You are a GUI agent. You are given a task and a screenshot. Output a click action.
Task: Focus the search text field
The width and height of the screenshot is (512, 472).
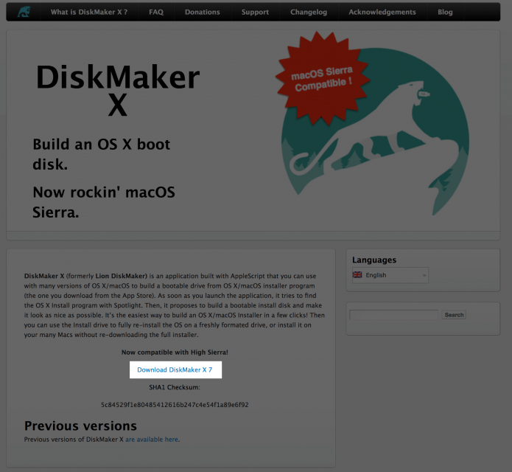click(x=393, y=315)
